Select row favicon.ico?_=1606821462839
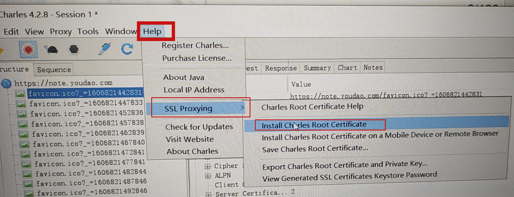 (x=88, y=133)
